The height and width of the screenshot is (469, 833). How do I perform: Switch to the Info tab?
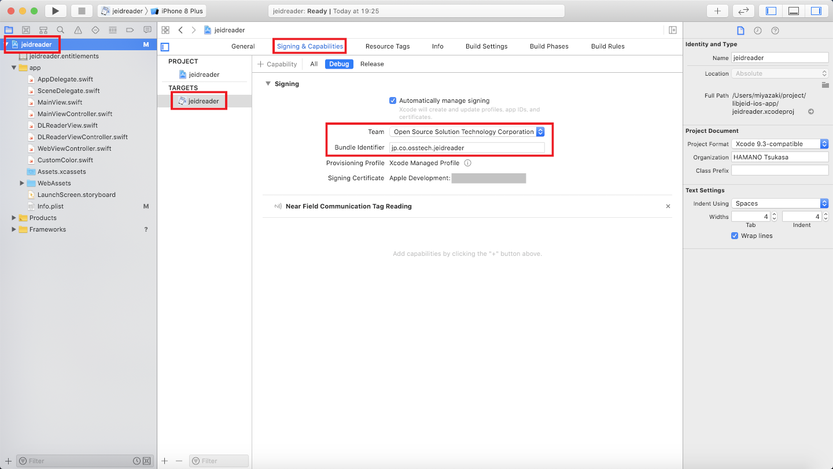[x=438, y=46]
